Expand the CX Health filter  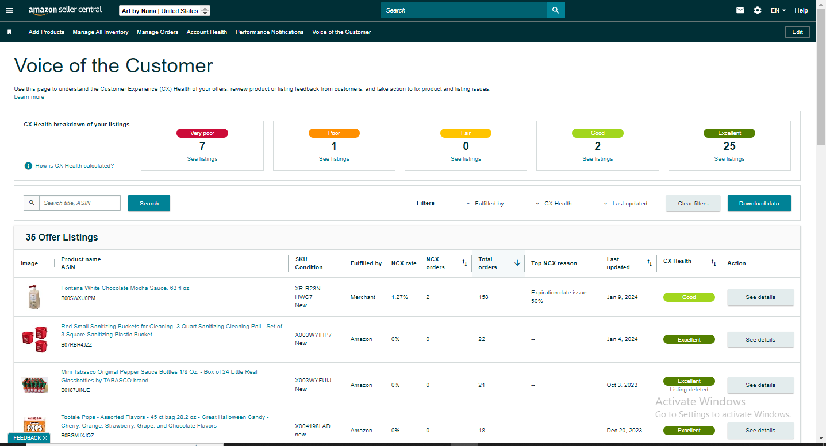click(x=554, y=204)
